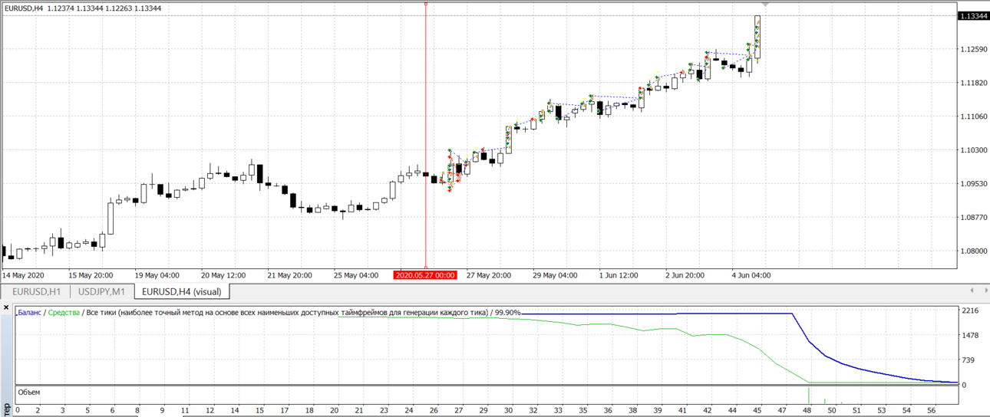Click the 1.08000 price scale value

point(973,251)
